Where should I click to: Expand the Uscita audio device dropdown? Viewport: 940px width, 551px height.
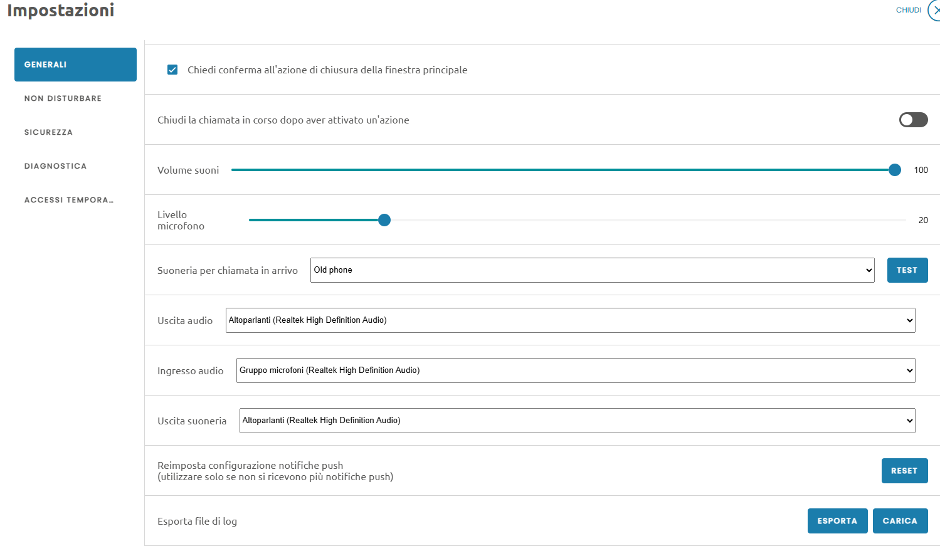[x=570, y=320]
